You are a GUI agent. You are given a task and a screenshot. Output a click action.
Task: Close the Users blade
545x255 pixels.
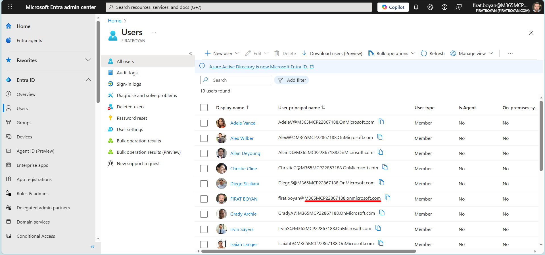coord(531,33)
